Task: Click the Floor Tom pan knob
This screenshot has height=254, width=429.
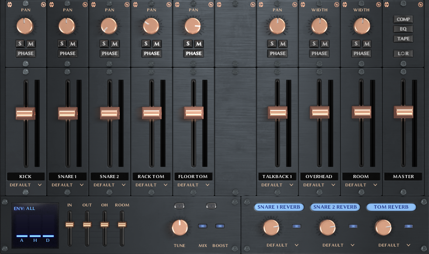Action: (x=193, y=26)
